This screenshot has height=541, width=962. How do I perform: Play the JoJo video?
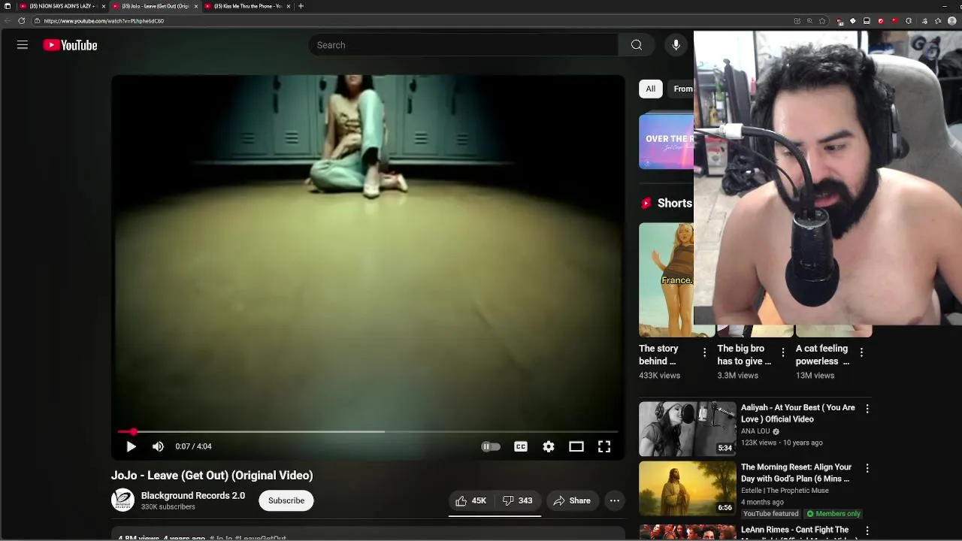tap(131, 446)
